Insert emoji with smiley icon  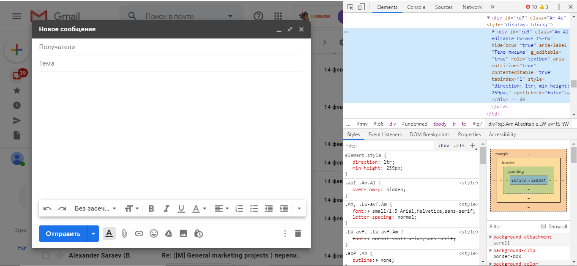(x=154, y=233)
